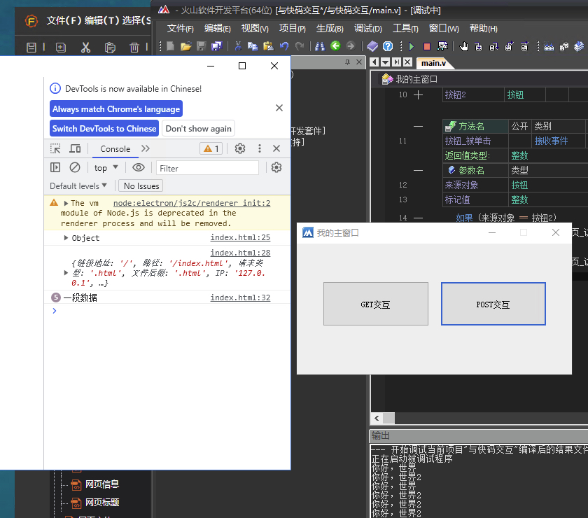588x518 pixels.
Task: Click the step over debug icon
Action: [494, 46]
